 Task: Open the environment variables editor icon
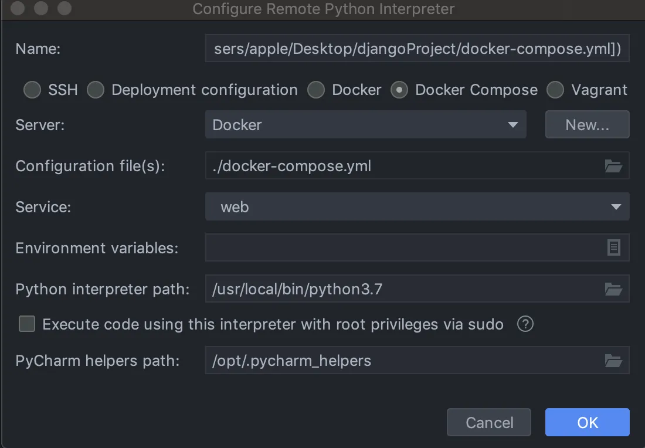[x=613, y=248]
